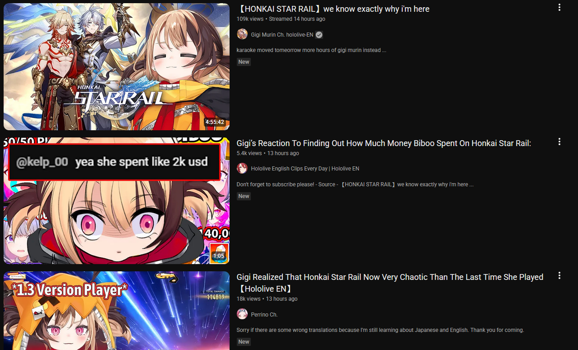578x350 pixels.
Task: Open the three-dot menu for the HONKAI STAR RAIL stream
Action: click(x=559, y=7)
